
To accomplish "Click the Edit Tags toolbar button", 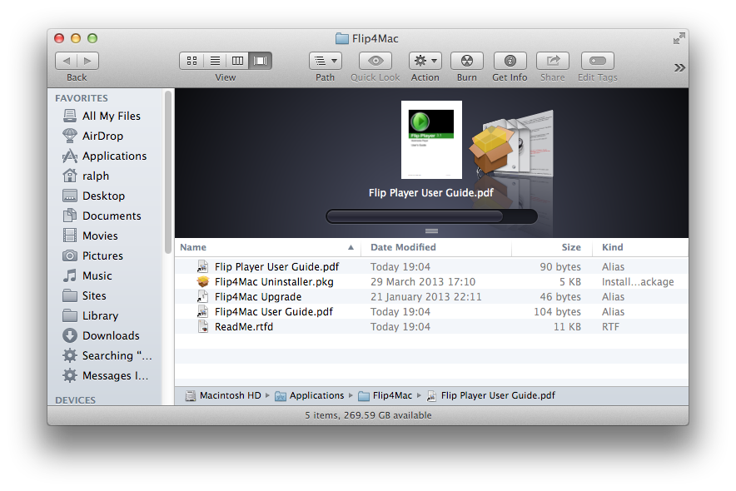I will [x=597, y=61].
